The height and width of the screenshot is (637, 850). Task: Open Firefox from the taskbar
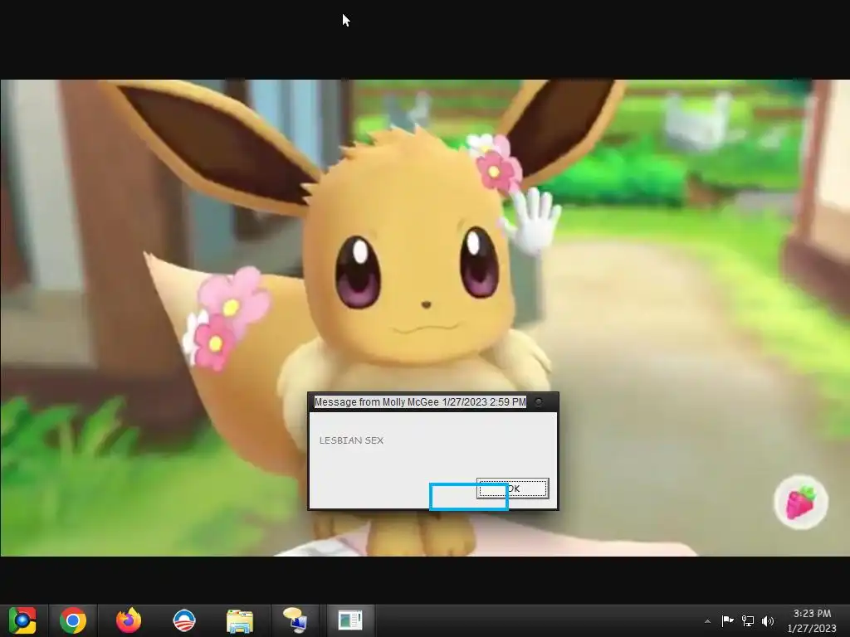click(129, 620)
